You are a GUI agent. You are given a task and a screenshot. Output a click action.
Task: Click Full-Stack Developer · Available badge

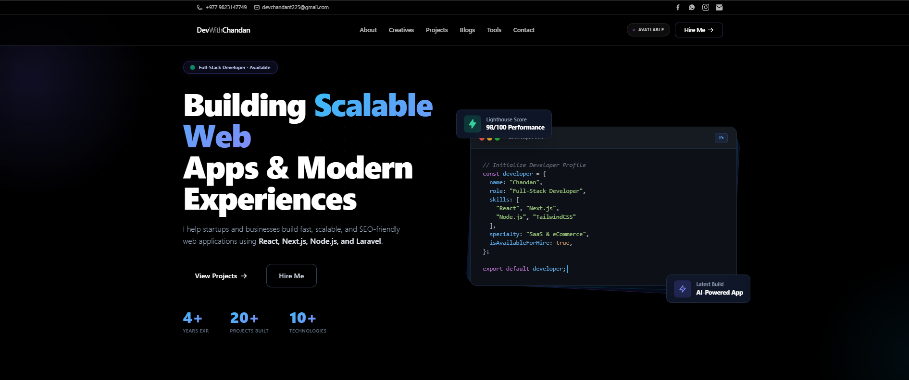pyautogui.click(x=230, y=68)
